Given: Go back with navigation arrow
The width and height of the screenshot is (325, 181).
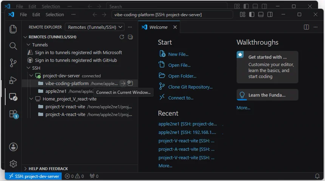Looking at the screenshot, I should pyautogui.click(x=95, y=14).
